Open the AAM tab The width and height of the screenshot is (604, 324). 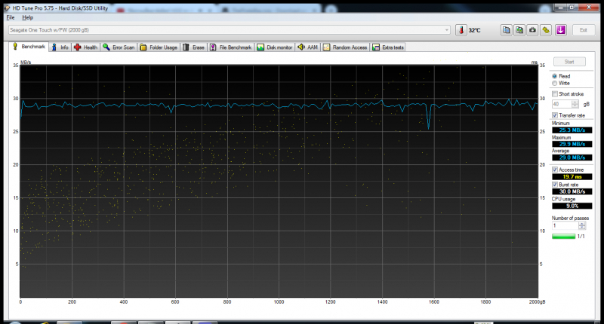(x=308, y=47)
